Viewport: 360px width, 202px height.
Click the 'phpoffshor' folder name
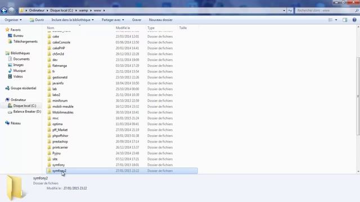tap(60, 136)
